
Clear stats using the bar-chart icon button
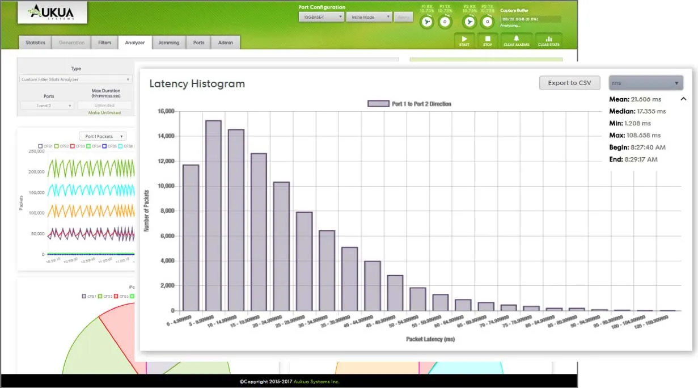pos(548,40)
